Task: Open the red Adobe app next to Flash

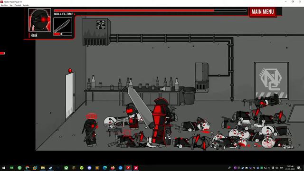Action: tap(136, 168)
